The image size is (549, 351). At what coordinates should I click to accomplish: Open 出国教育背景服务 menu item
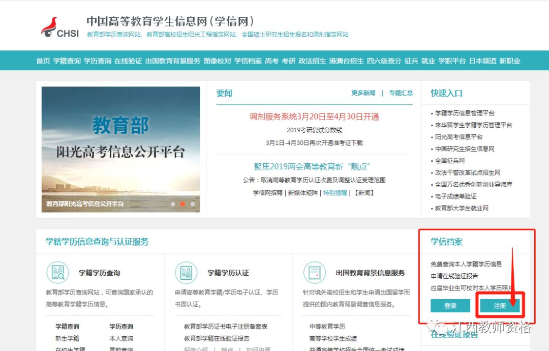click(x=173, y=61)
